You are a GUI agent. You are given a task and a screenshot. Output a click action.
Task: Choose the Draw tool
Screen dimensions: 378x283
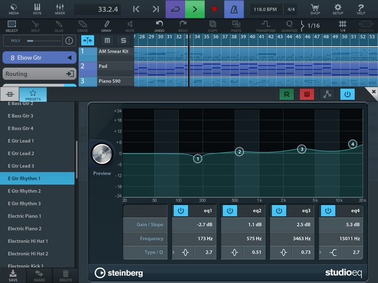pyautogui.click(x=106, y=26)
